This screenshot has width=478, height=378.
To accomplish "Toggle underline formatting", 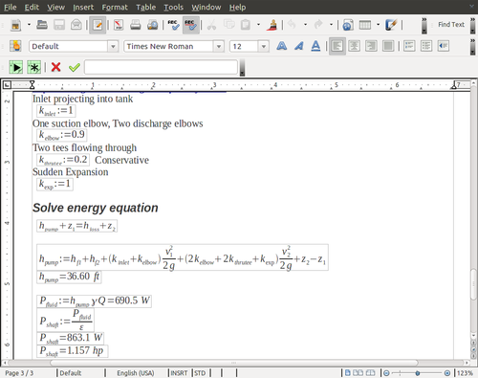I will click(x=315, y=46).
